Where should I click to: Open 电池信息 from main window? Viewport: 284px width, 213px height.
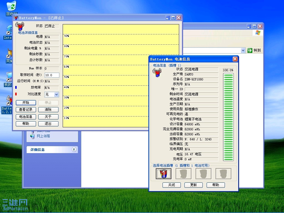click(26, 117)
